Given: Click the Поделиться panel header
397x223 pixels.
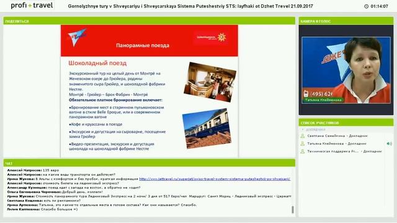Looking at the screenshot, I should (x=149, y=21).
